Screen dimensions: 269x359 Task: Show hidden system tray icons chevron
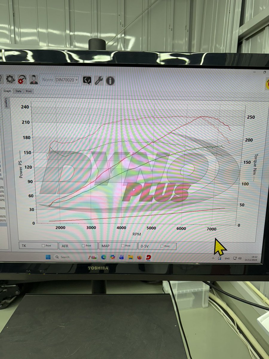click(213, 258)
